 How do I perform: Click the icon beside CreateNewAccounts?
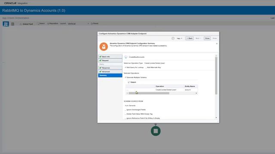[x=126, y=57]
